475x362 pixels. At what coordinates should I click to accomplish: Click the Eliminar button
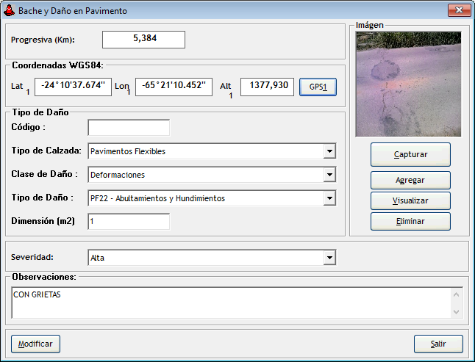pos(410,221)
